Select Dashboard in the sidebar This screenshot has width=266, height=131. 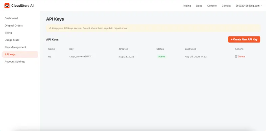point(20,18)
